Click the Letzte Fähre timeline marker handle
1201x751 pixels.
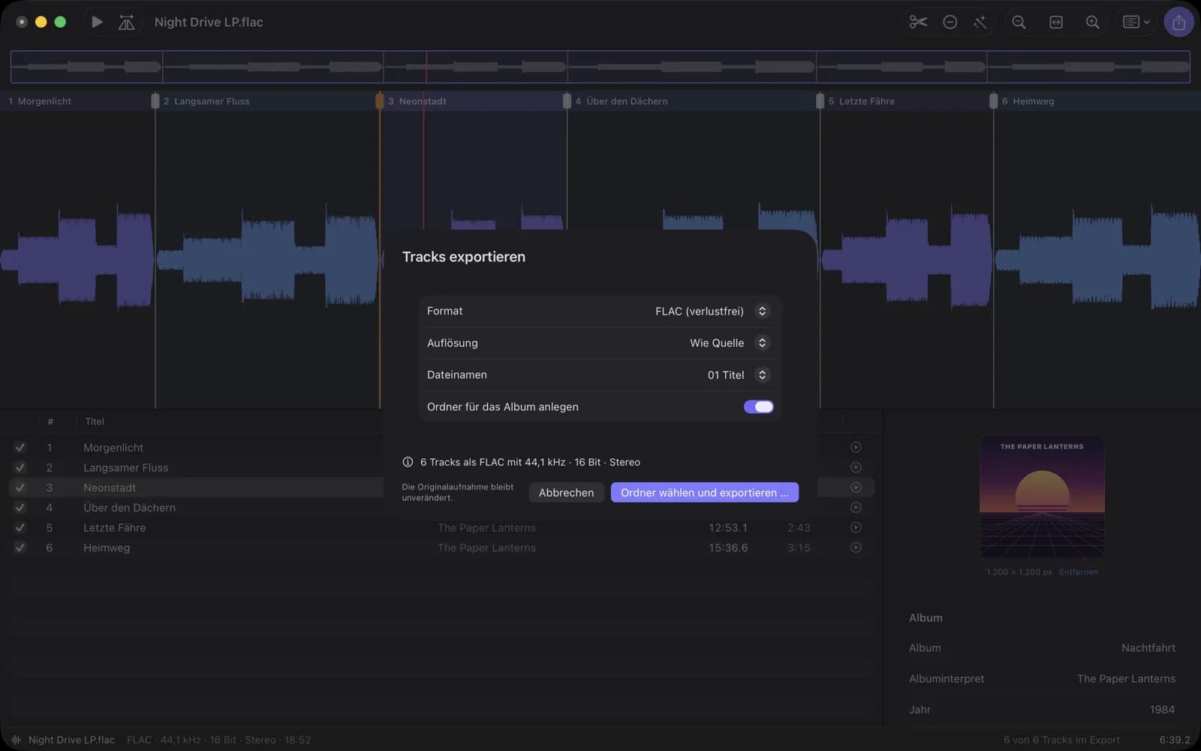point(820,101)
